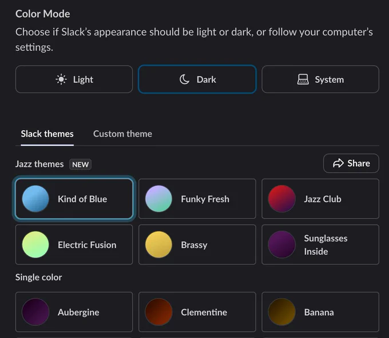This screenshot has width=389, height=338.
Task: Click the Jazz themes heading text
Action: 39,164
